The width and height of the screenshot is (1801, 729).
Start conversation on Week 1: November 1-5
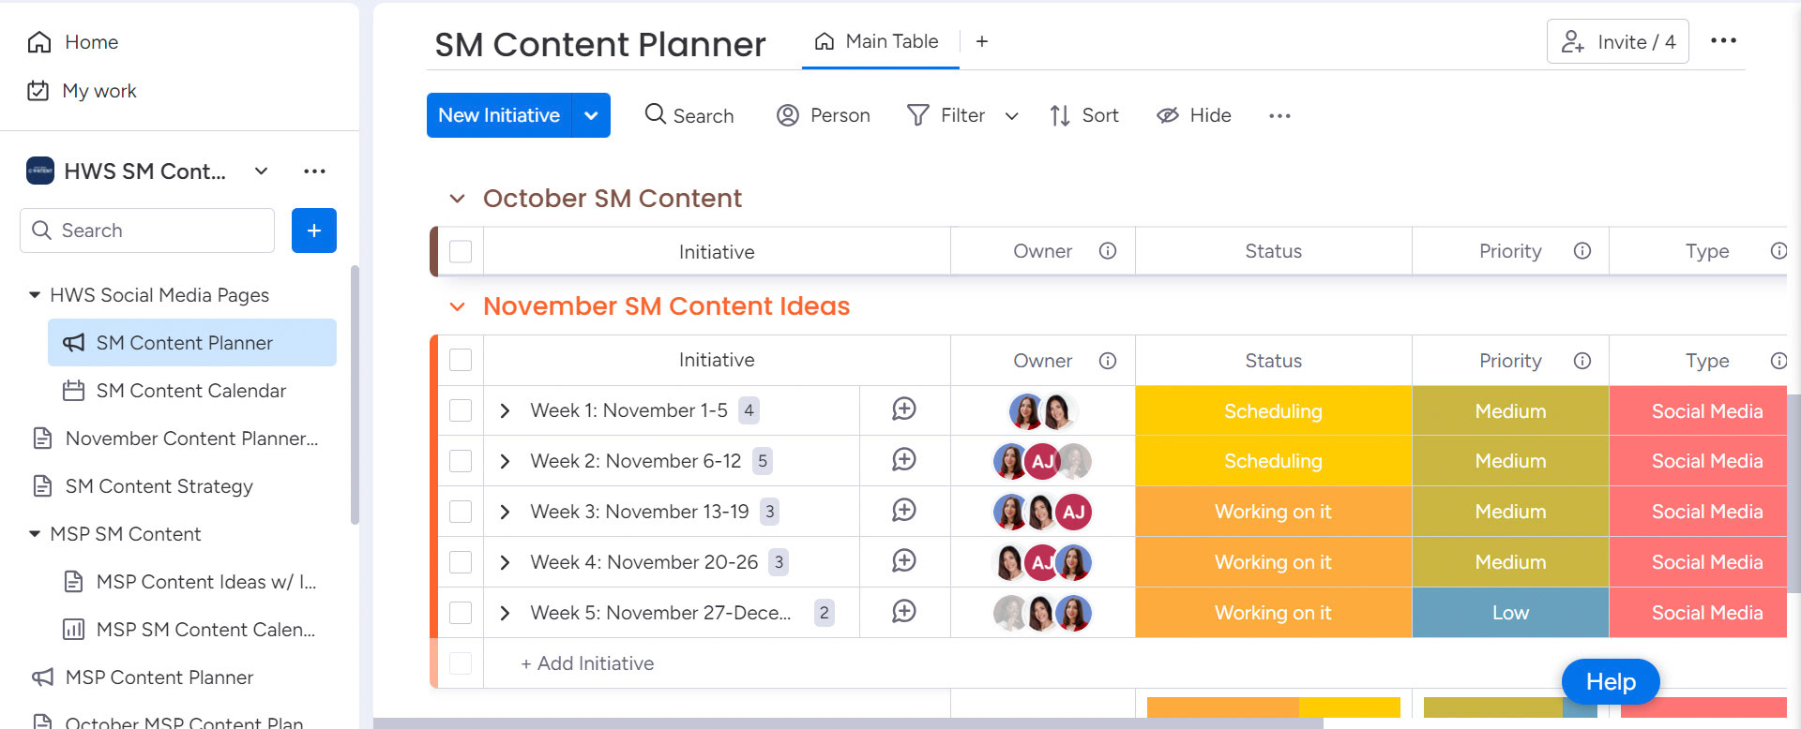904,409
